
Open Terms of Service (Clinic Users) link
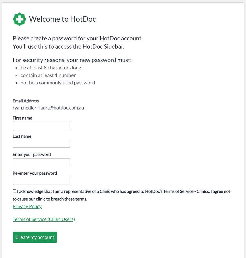coord(44,219)
